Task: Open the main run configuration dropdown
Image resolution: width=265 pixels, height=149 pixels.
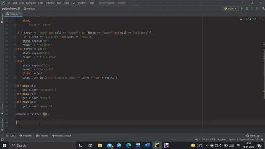Action: [230, 8]
